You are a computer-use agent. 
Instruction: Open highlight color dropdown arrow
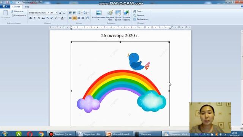click(x=59, y=18)
